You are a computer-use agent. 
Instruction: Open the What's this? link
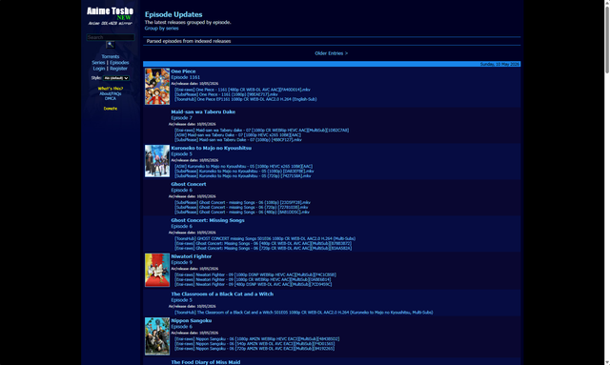(111, 89)
